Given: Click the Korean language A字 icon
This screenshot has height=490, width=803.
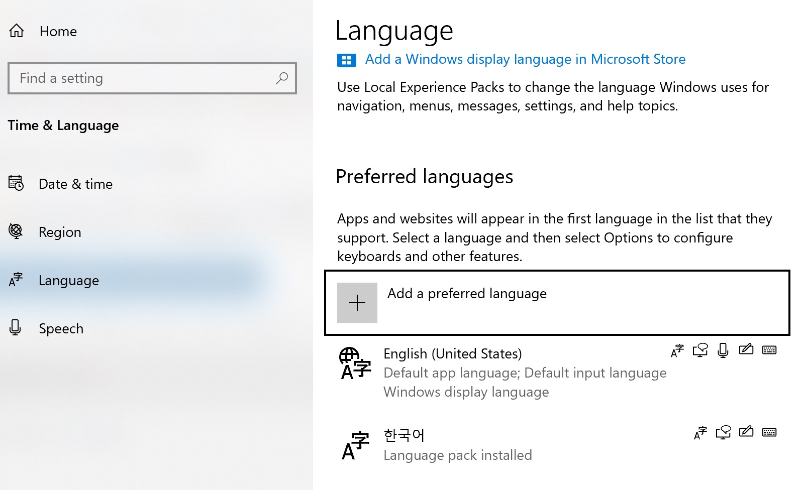Looking at the screenshot, I should coord(355,446).
